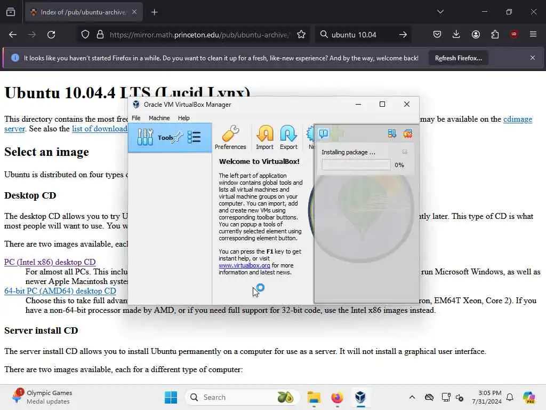Open the Firefox downloads panel

click(x=456, y=35)
